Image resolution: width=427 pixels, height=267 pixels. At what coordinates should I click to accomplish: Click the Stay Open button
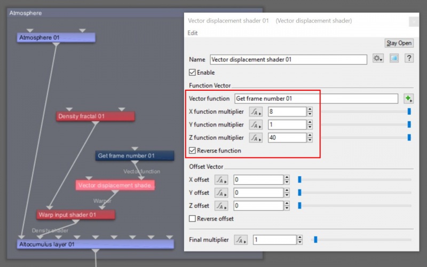pyautogui.click(x=399, y=43)
